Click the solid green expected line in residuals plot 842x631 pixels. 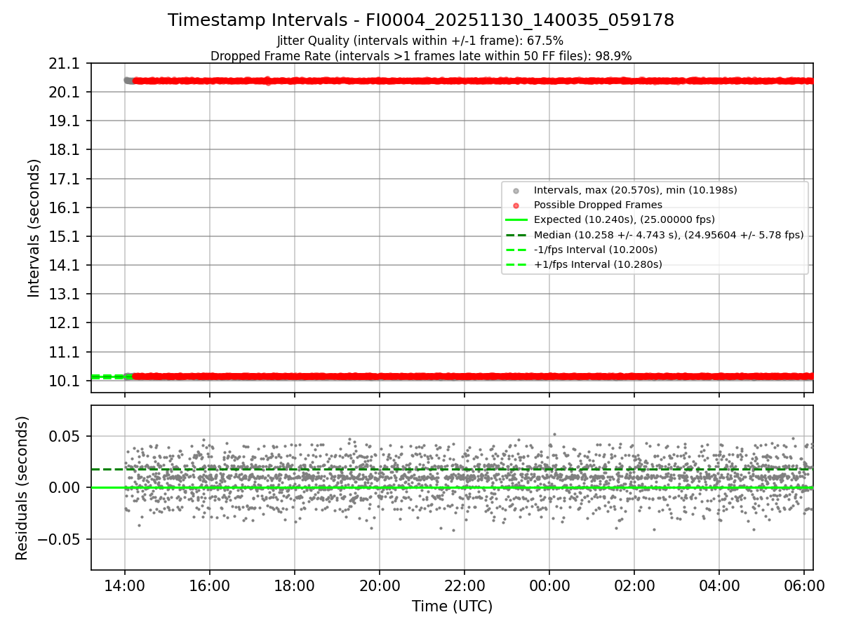pos(452,487)
